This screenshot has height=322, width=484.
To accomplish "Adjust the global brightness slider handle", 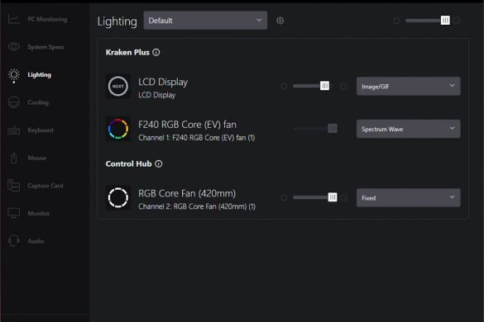I will (445, 21).
